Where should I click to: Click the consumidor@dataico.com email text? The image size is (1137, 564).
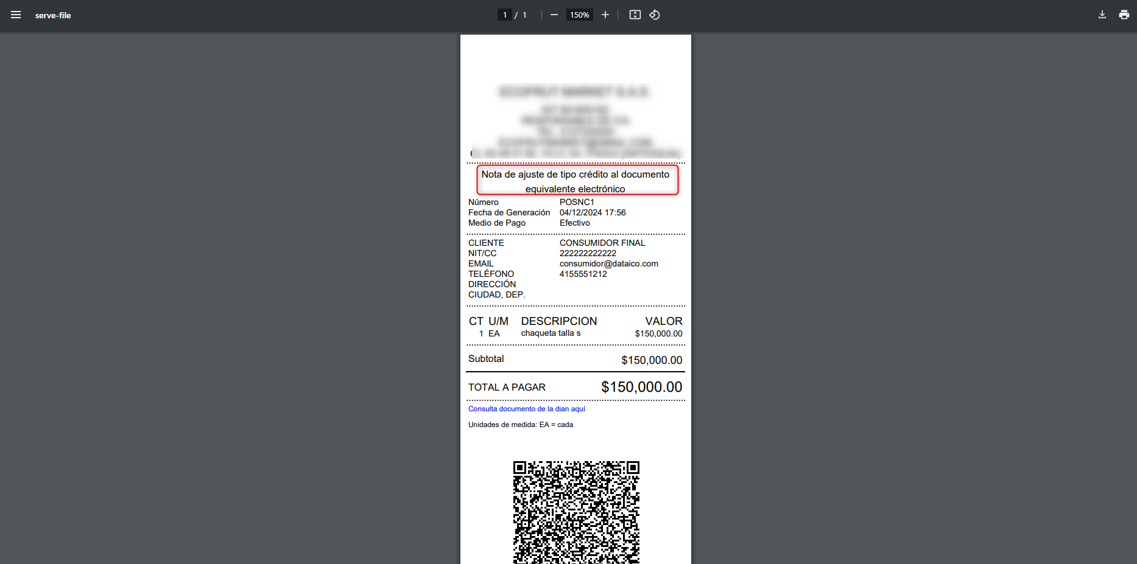[x=608, y=263]
